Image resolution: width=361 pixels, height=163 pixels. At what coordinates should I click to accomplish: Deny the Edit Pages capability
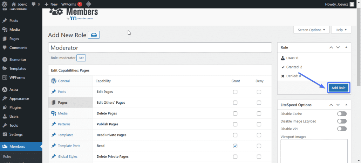259,92
